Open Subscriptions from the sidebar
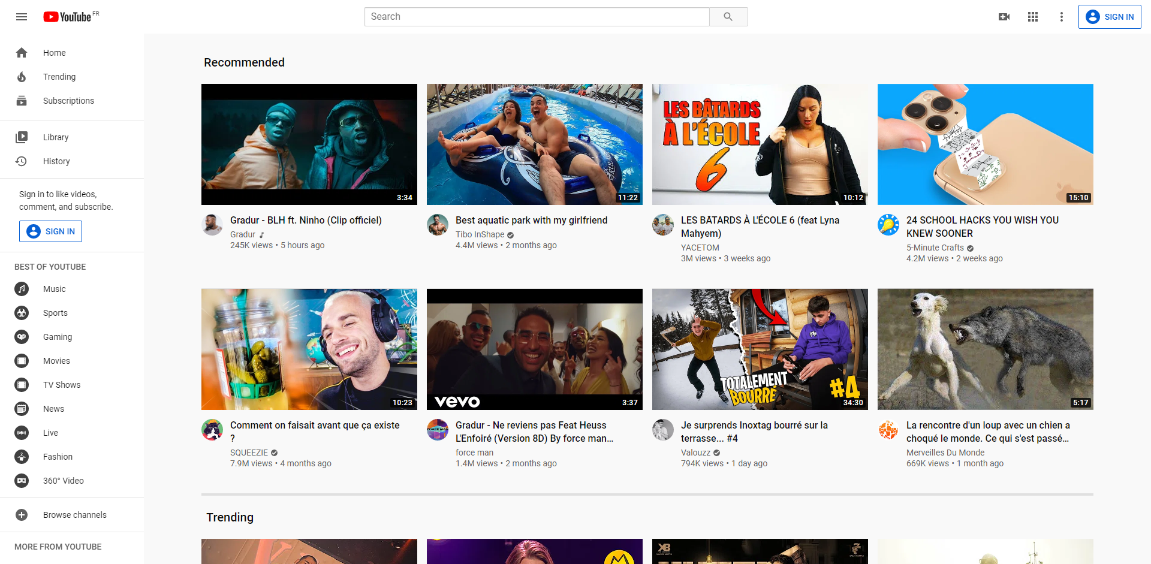 (68, 101)
